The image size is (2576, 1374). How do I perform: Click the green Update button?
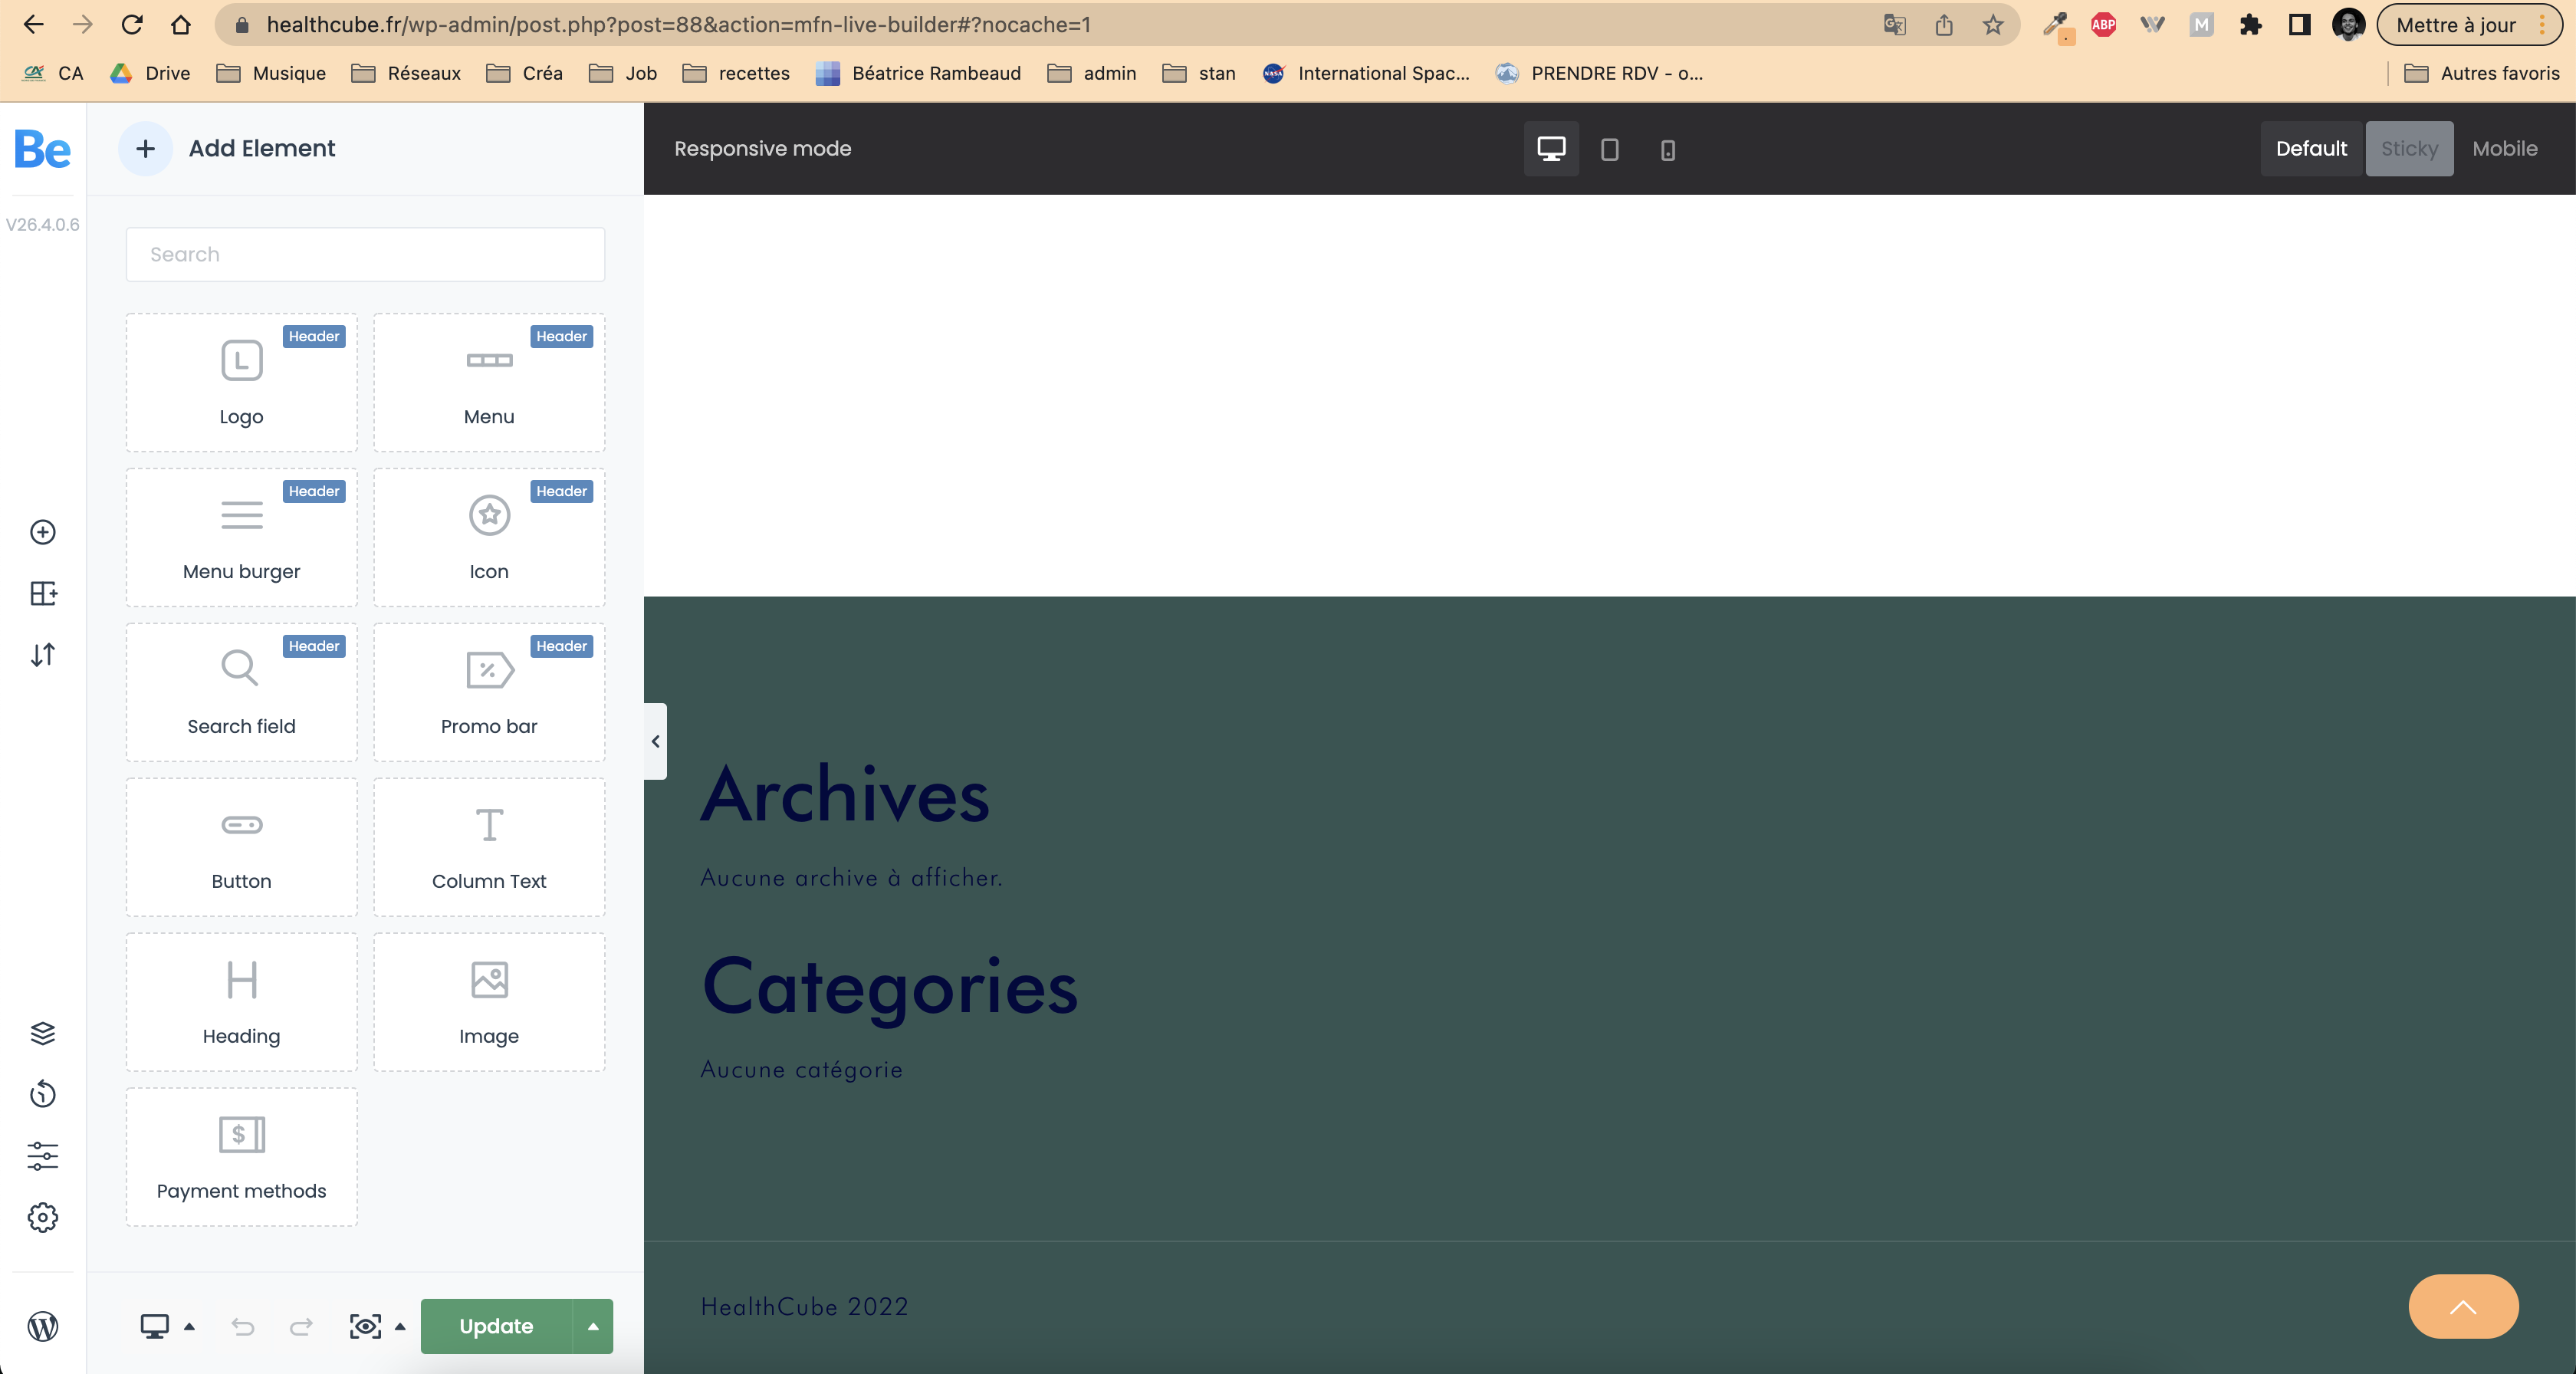tap(496, 1327)
